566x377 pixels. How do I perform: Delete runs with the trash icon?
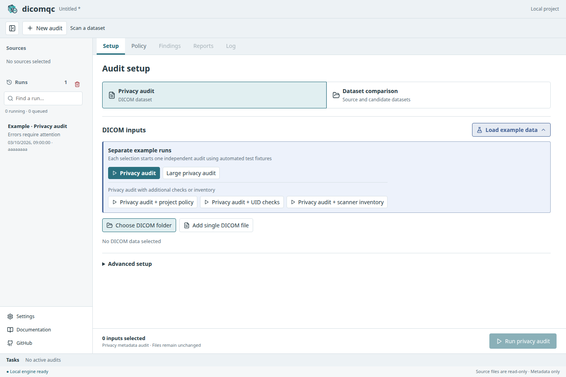point(77,84)
